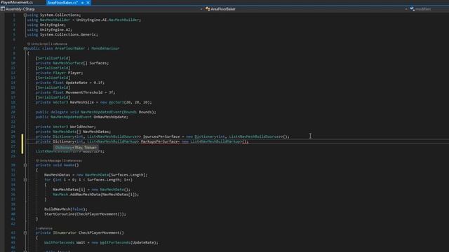This screenshot has width=449, height=252.
Task: Switch to the PlayerMovement.cs tab
Action: (x=17, y=2)
